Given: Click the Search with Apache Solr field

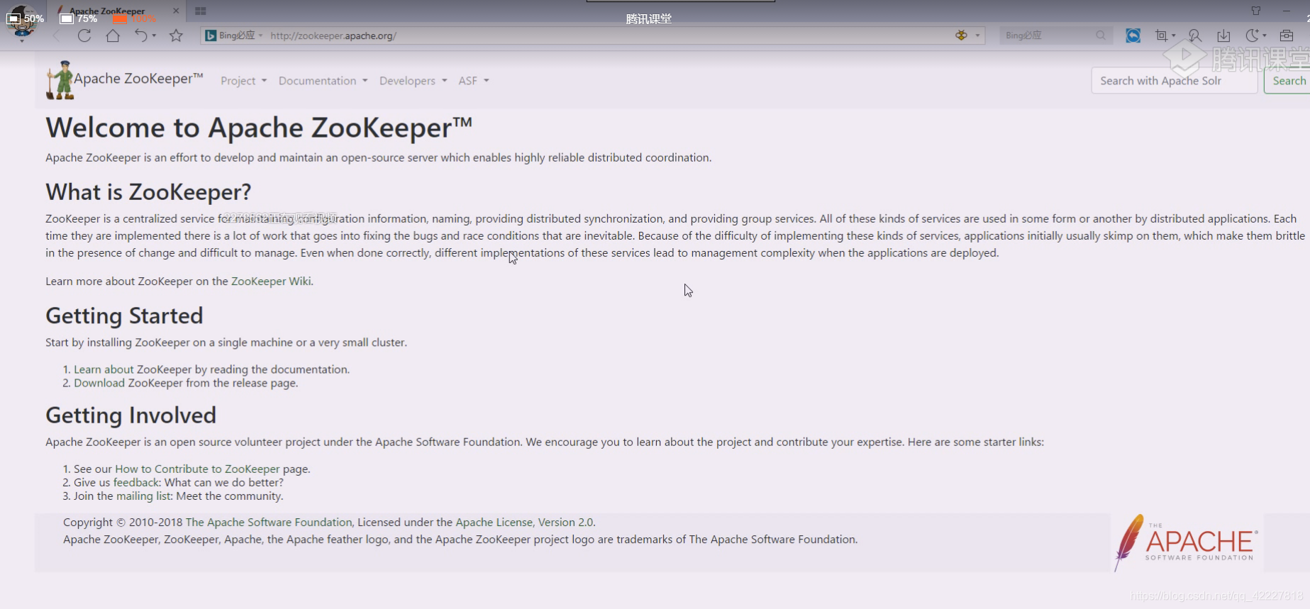Looking at the screenshot, I should (1174, 81).
